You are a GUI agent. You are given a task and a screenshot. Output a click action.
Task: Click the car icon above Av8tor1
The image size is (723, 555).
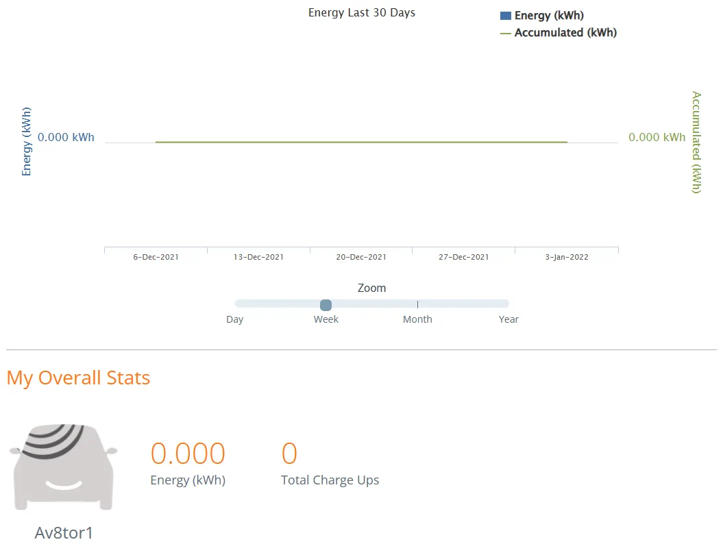click(x=64, y=467)
